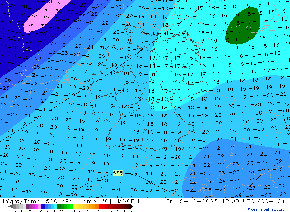This screenshot has height=212, width=290.
Task: Click the '(00+12)' forecast offset text
Action: point(271,201)
